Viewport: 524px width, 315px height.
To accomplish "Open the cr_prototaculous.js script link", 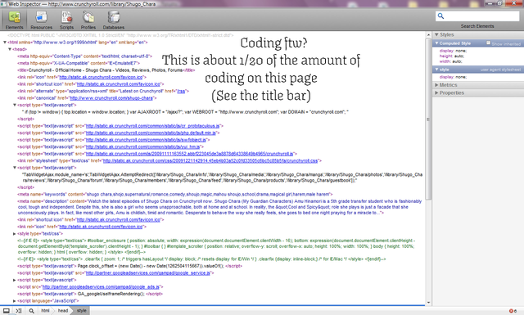I will pyautogui.click(x=153, y=126).
